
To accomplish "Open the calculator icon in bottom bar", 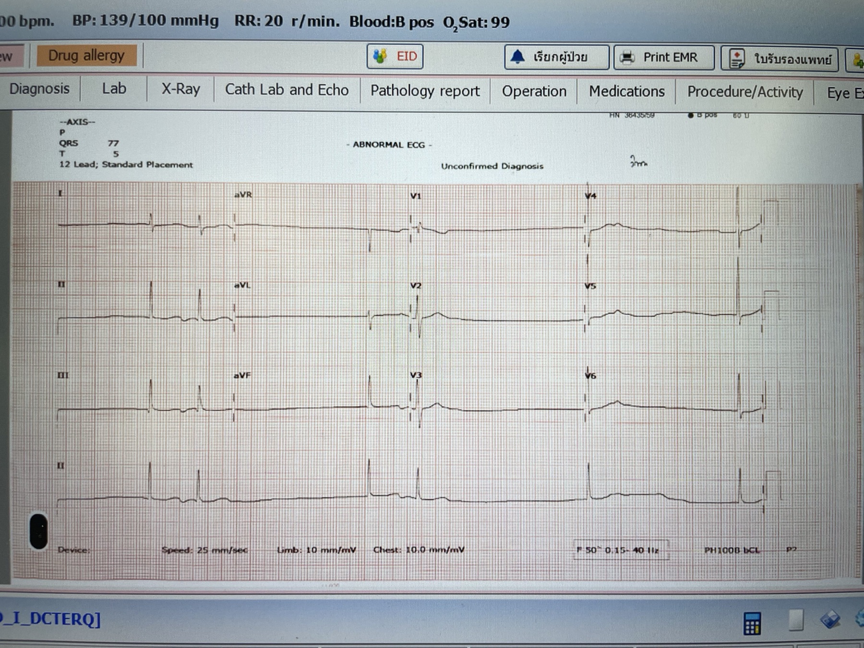I will tap(752, 623).
